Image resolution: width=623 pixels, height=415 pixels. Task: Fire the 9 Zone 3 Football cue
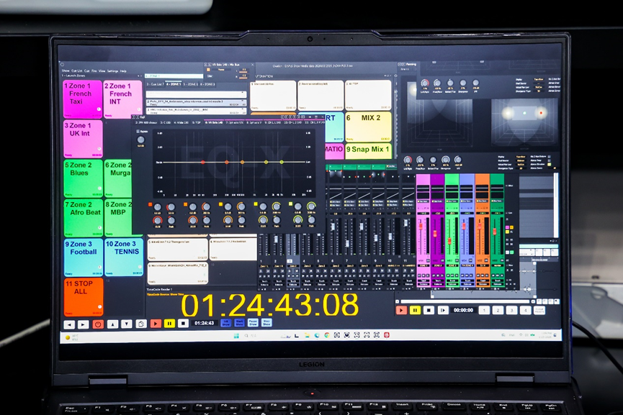point(84,257)
